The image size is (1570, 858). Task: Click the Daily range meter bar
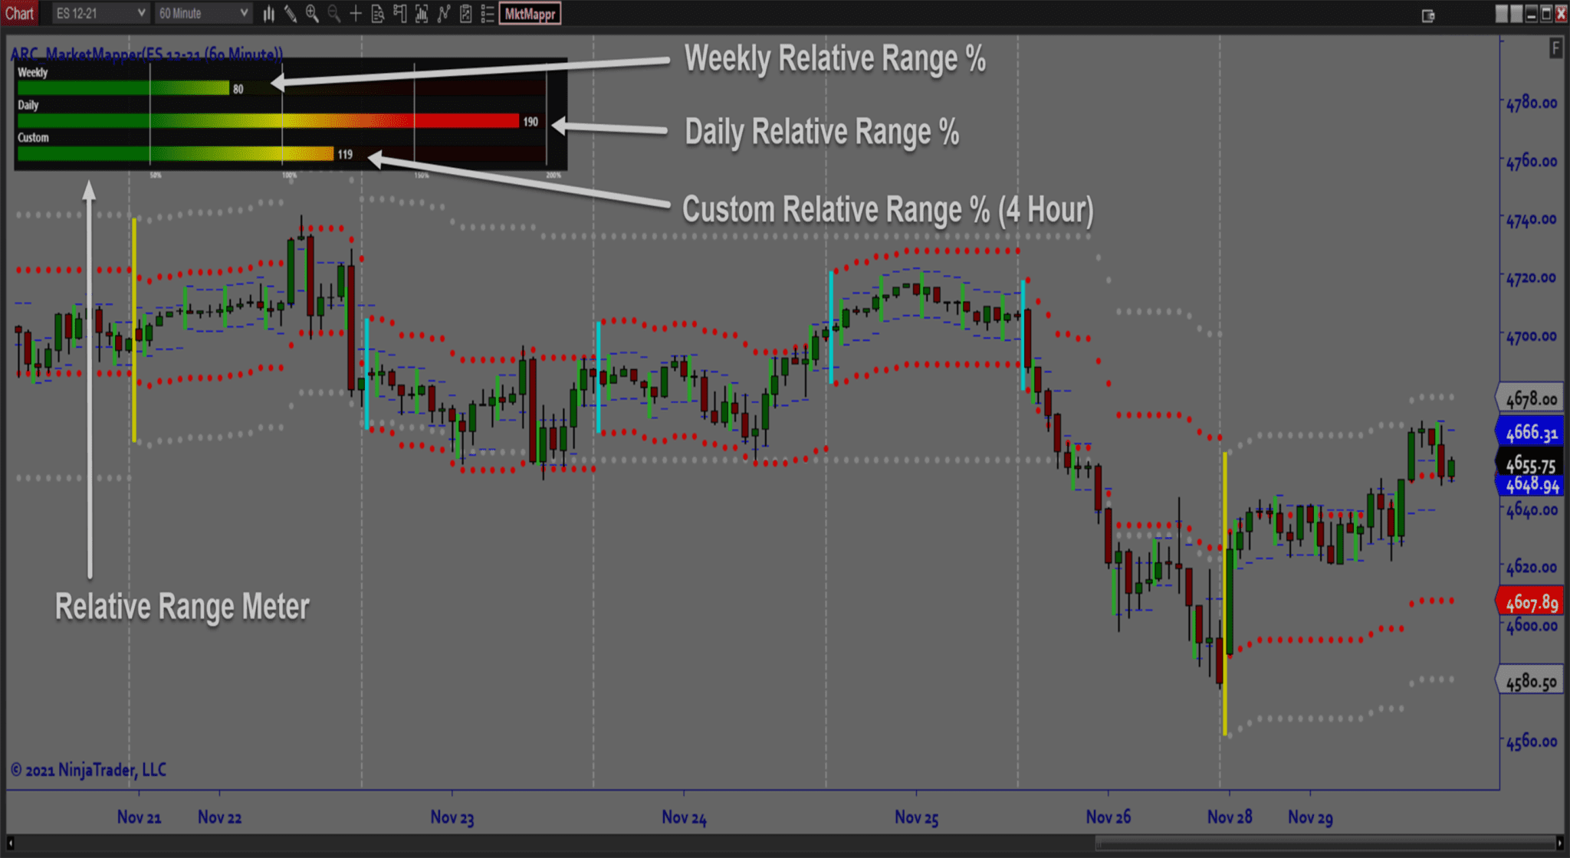click(x=268, y=121)
